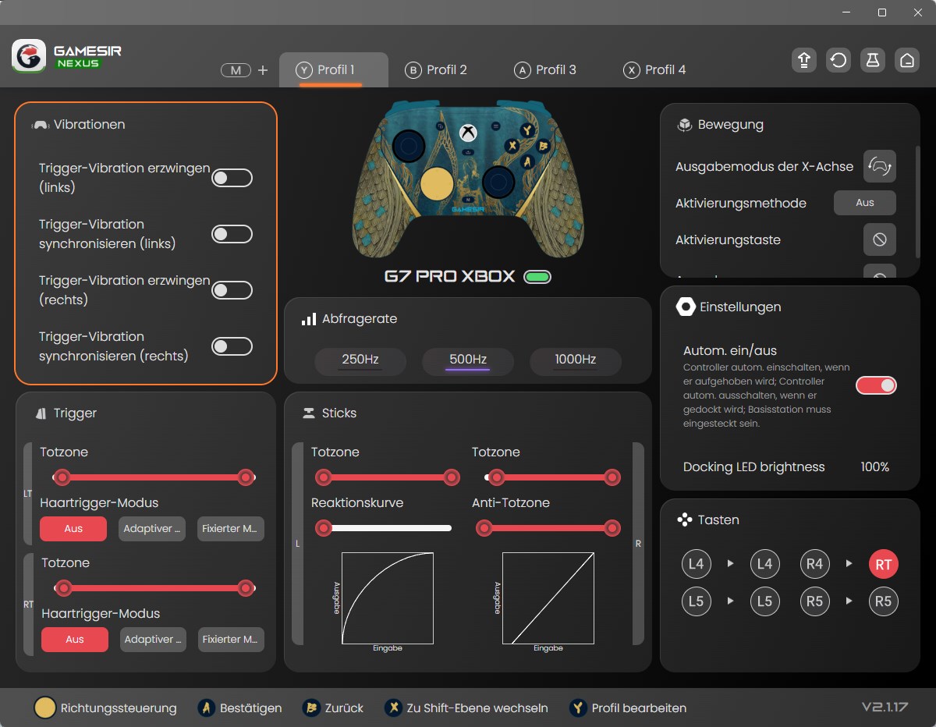
Task: Switch to Profil 2 tab
Action: pyautogui.click(x=437, y=70)
